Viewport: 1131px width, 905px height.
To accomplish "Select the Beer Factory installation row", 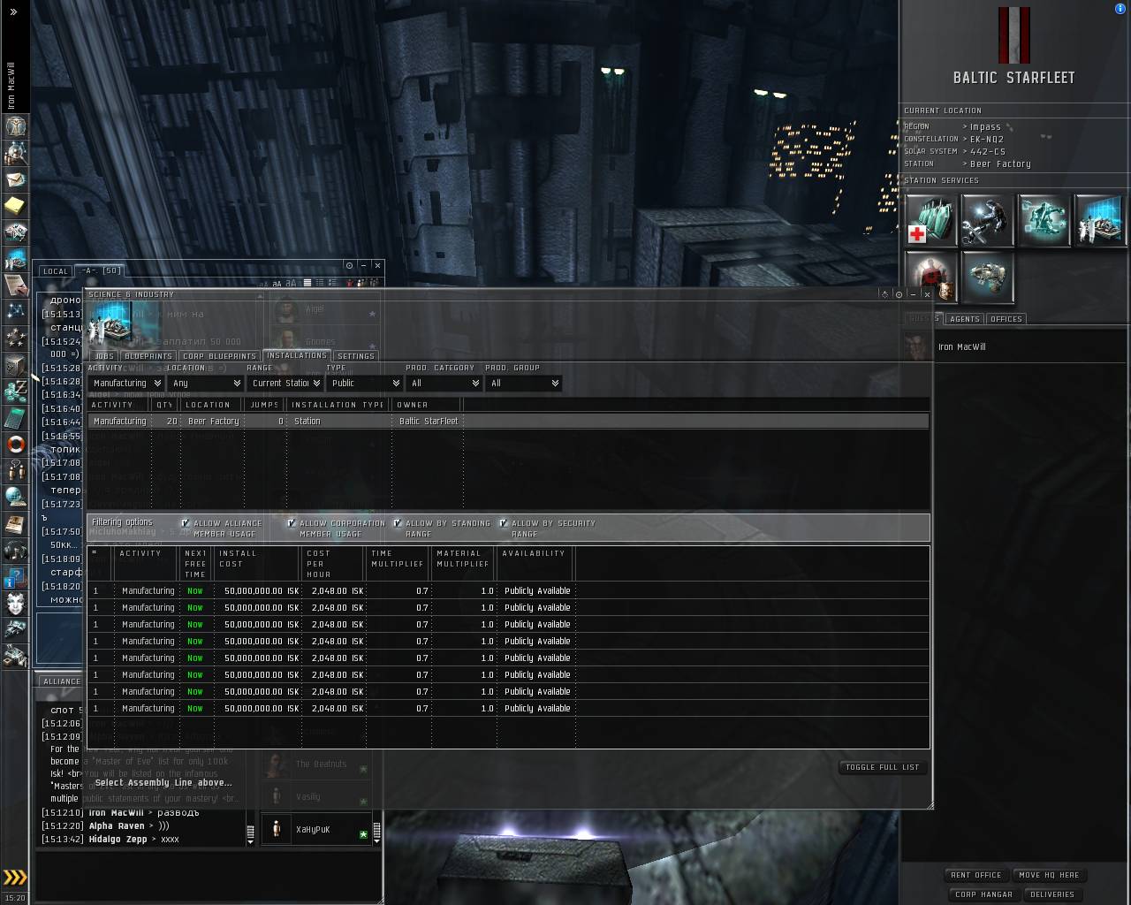I will pyautogui.click(x=508, y=422).
